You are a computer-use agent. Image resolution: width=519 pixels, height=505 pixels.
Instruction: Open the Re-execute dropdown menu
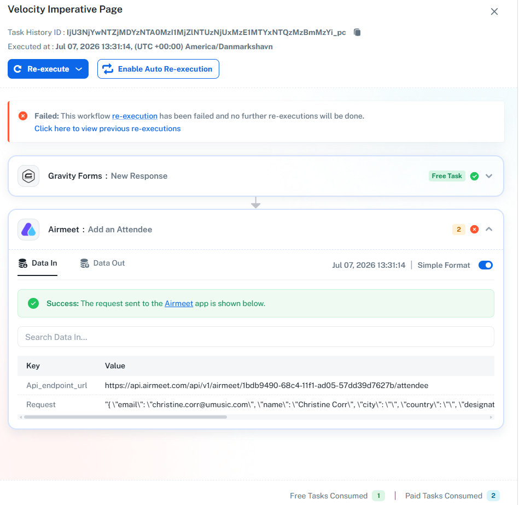[x=79, y=69]
